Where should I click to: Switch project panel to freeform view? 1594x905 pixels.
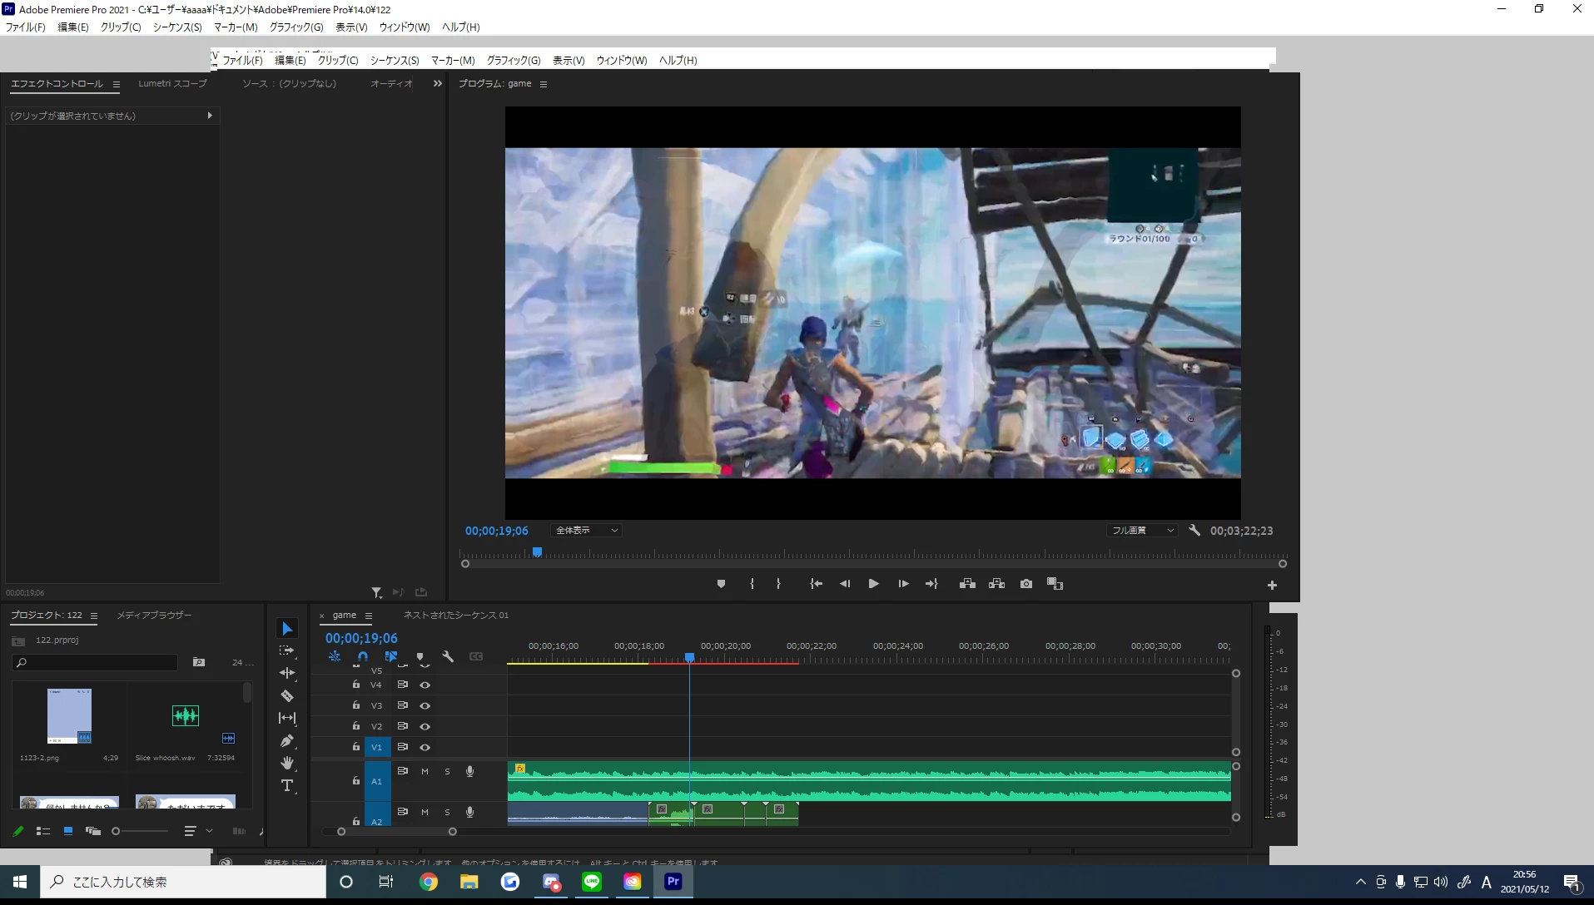pos(93,831)
